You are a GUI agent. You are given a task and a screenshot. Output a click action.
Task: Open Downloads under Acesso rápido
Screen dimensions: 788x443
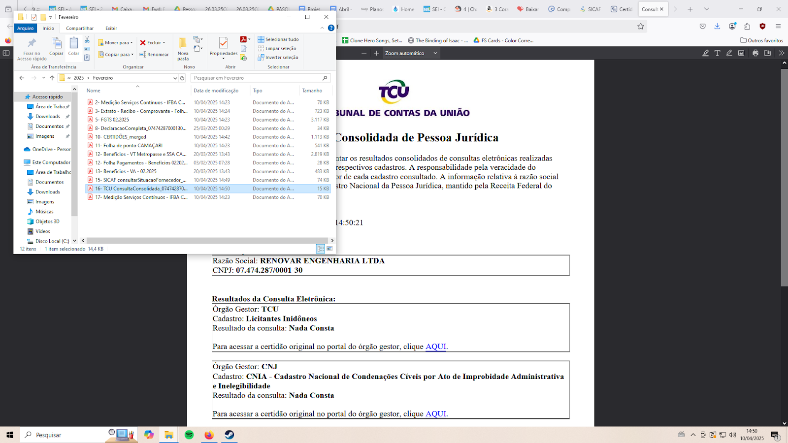(48, 117)
